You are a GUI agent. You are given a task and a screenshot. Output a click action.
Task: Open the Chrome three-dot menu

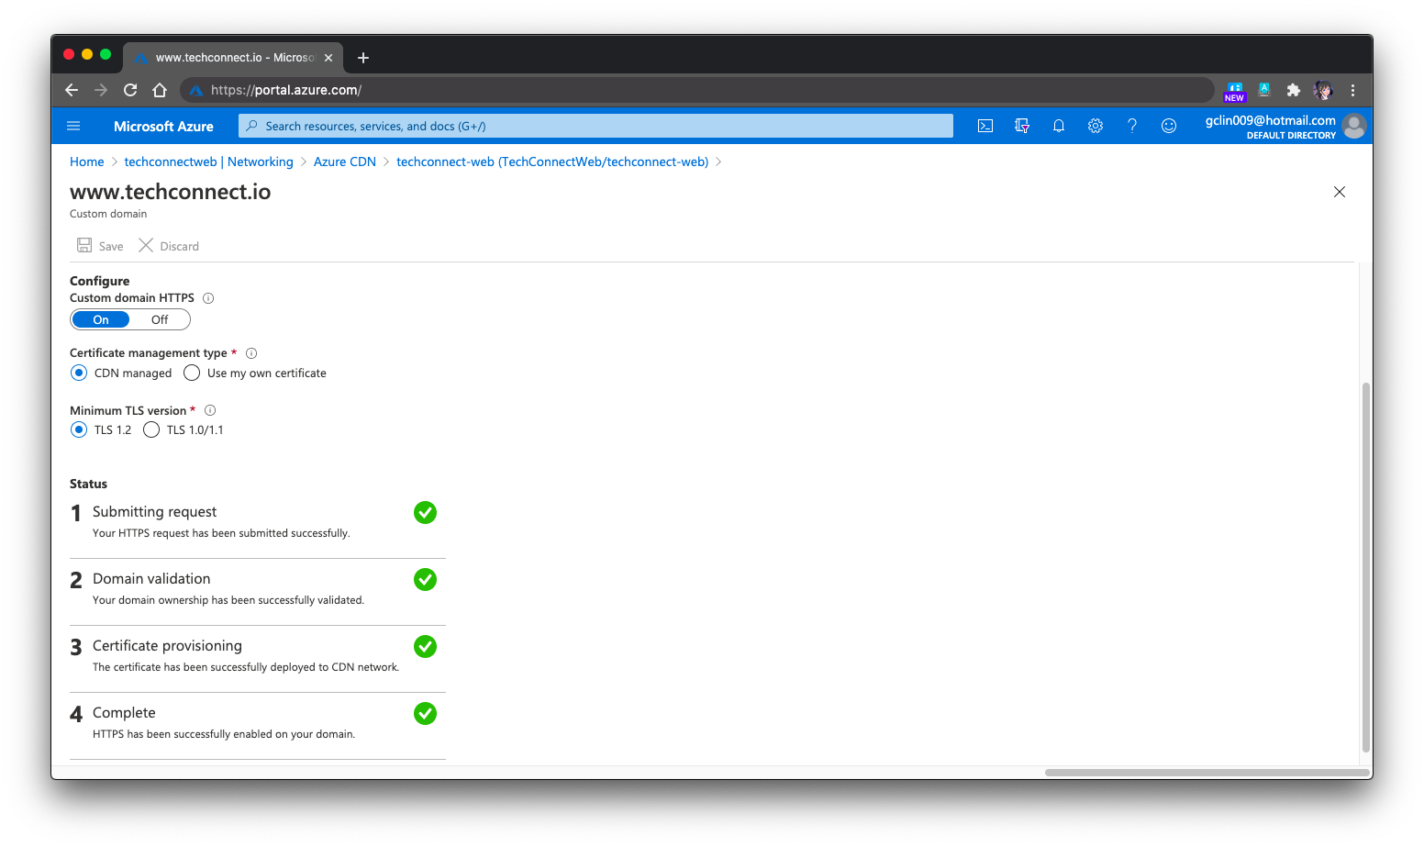[1352, 90]
